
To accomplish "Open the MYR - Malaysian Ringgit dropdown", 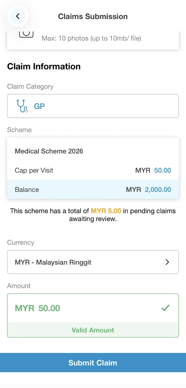I will [x=93, y=262].
